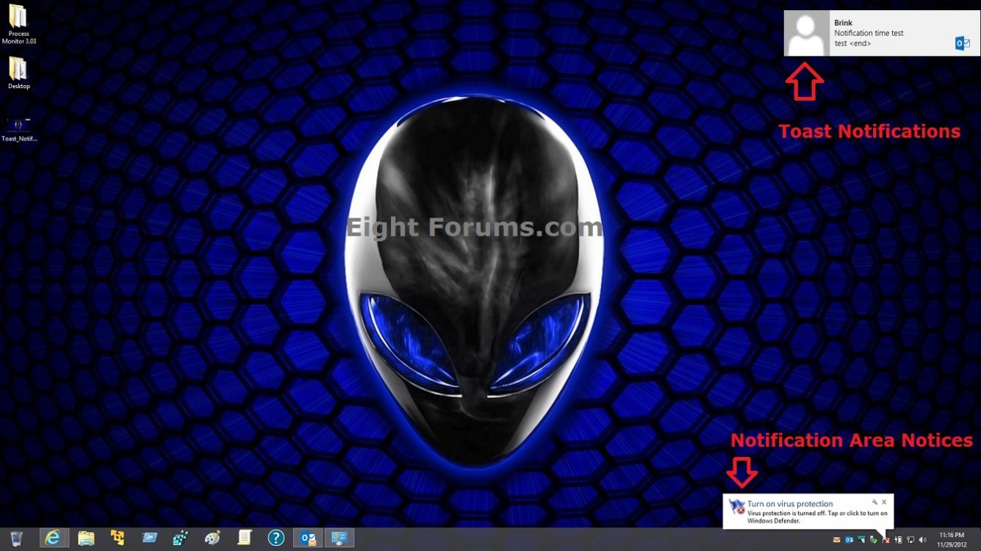Click the tray icon with green checkmark
981x551 pixels.
point(874,540)
